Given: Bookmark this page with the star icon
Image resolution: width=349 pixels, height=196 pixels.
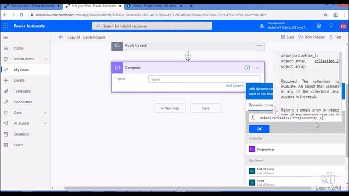Looking at the screenshot, I should click(326, 15).
